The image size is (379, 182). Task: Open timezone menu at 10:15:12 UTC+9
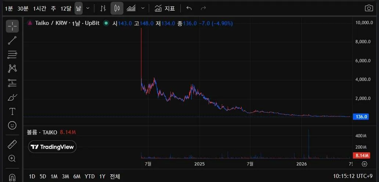(x=353, y=176)
